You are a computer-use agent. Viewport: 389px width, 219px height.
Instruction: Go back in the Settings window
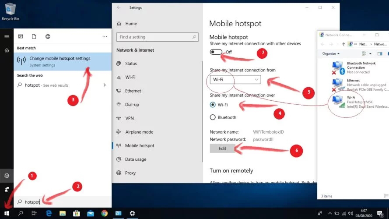coord(119,7)
